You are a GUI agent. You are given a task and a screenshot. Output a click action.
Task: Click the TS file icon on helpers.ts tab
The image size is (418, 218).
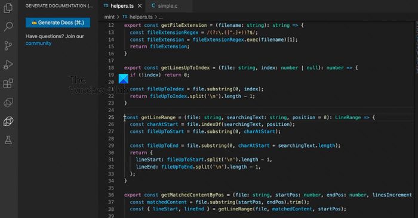point(106,5)
